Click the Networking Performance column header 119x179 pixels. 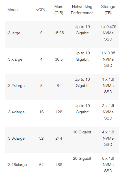click(x=82, y=10)
